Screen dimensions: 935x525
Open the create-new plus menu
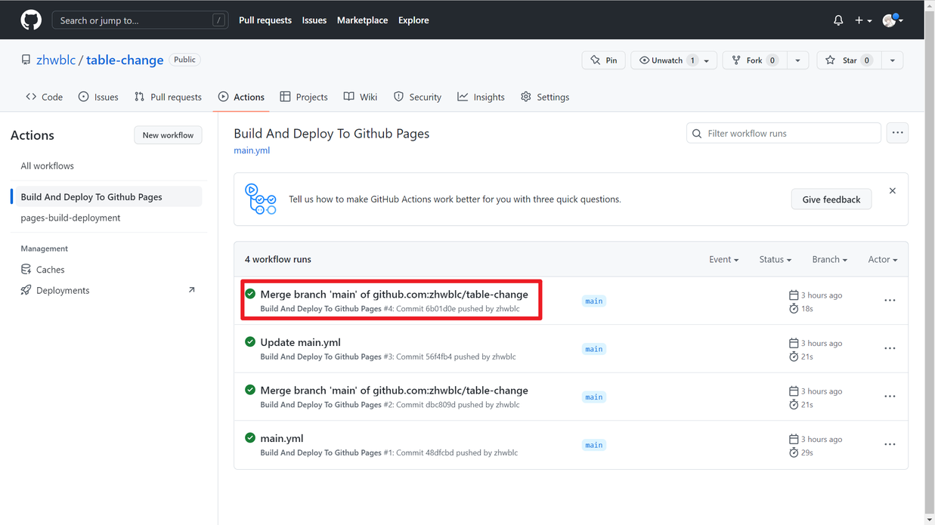tap(863, 20)
